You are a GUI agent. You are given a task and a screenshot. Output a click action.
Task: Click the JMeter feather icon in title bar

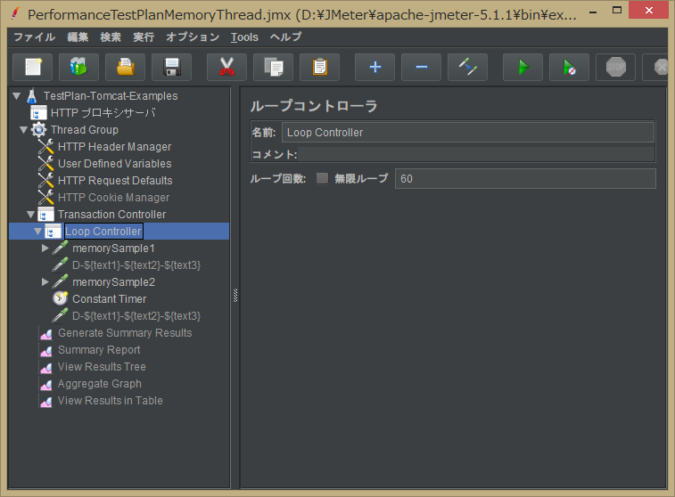click(x=15, y=13)
